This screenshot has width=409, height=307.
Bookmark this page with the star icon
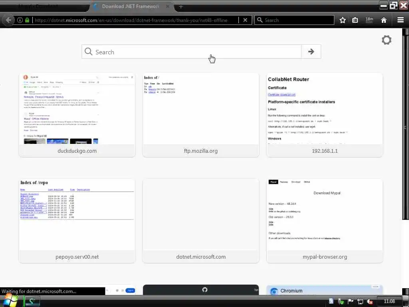[342, 20]
